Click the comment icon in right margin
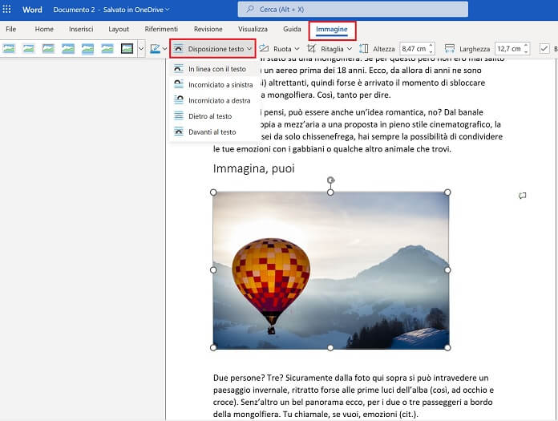The height and width of the screenshot is (421, 558). coord(523,196)
